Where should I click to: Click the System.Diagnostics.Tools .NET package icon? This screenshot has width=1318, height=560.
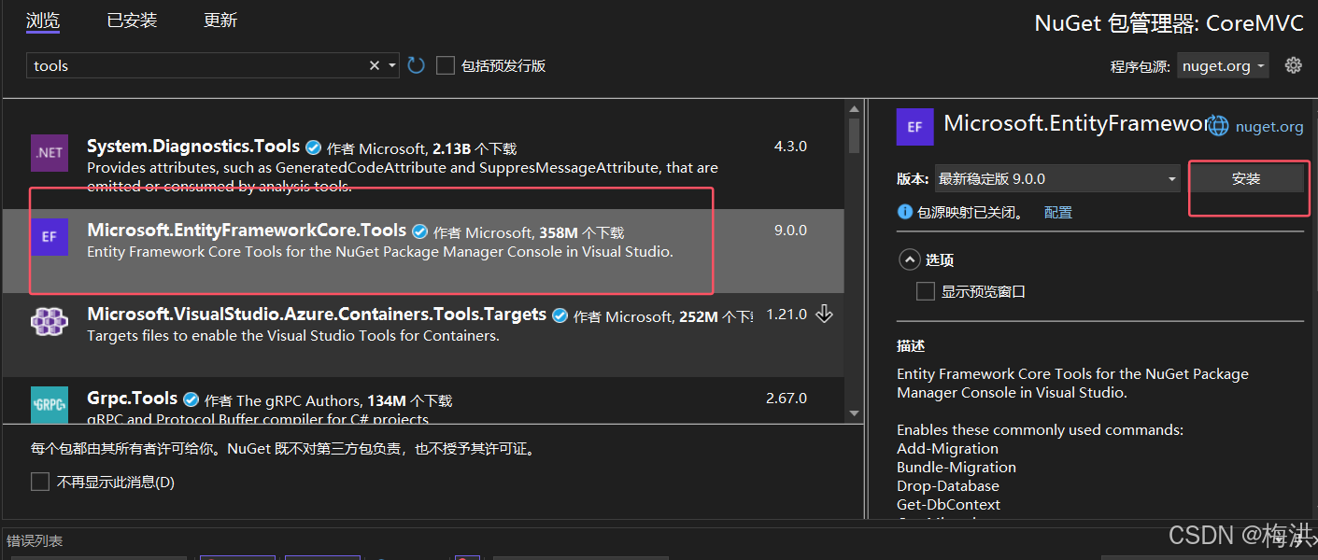coord(50,152)
